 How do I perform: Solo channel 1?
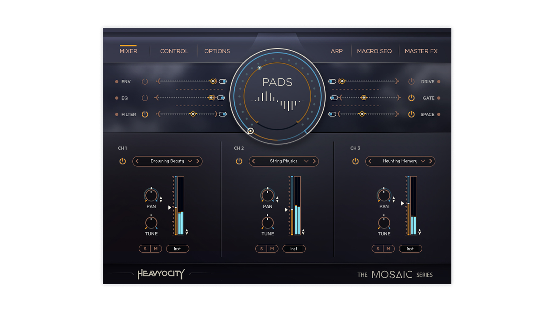[x=145, y=249]
